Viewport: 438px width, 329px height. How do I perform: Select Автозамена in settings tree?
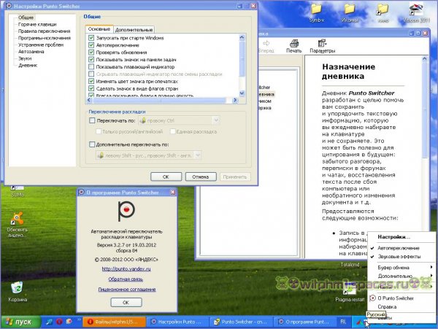[31, 52]
